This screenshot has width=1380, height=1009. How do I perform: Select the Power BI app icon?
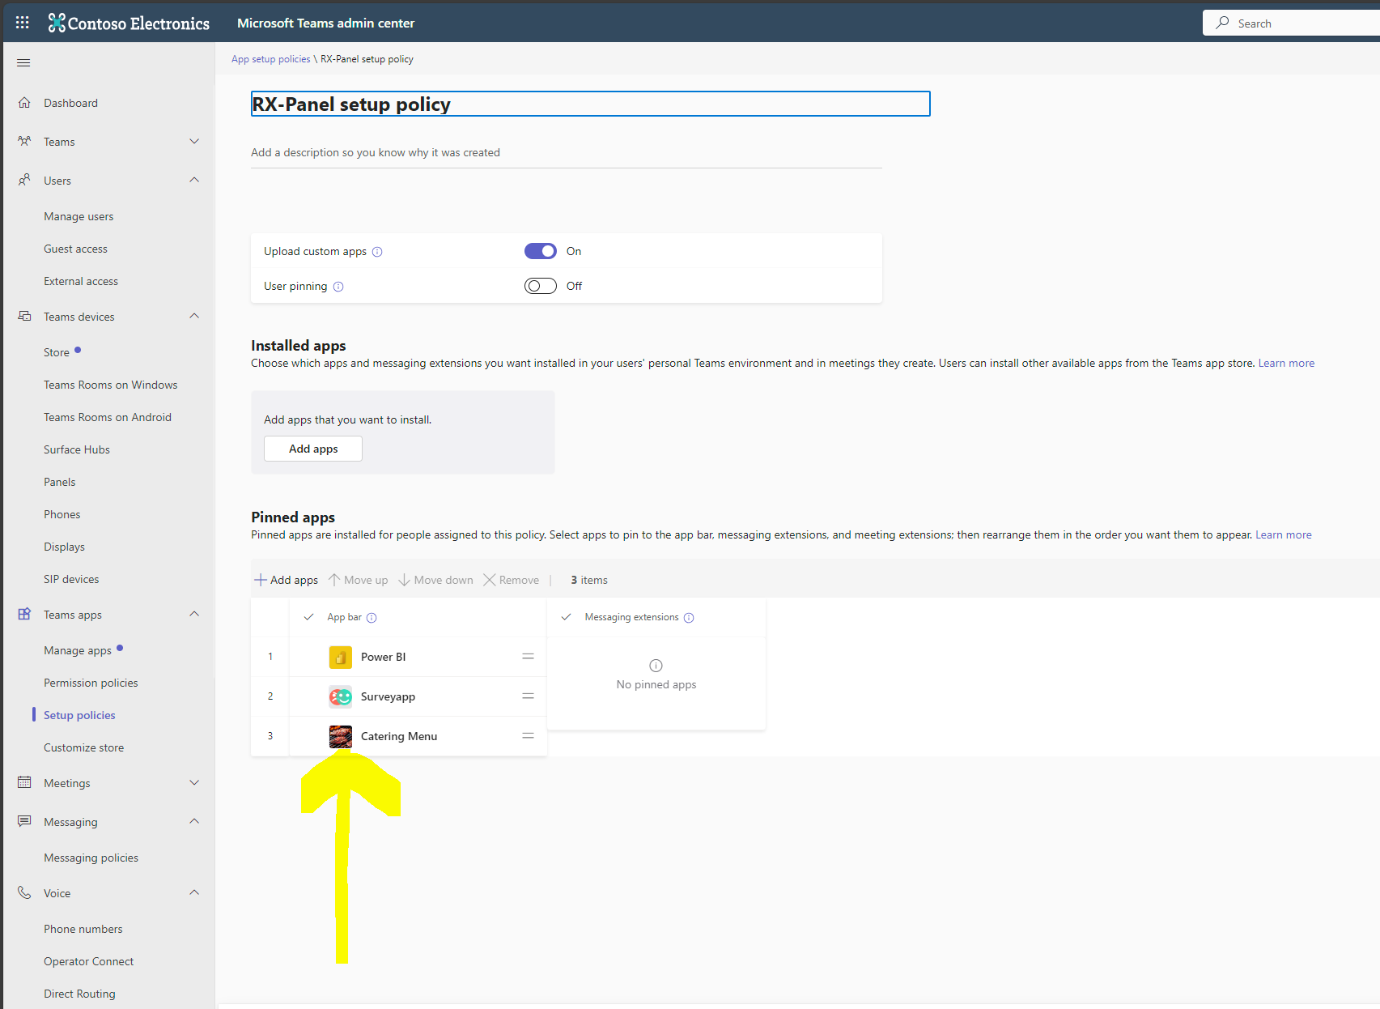(x=340, y=657)
